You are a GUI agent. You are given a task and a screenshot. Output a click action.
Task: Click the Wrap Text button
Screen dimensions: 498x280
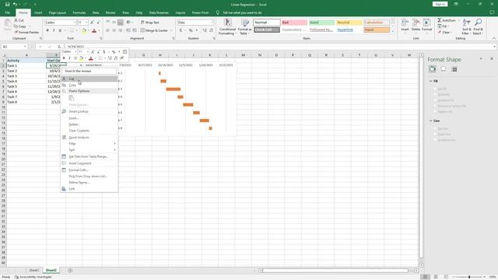[150, 23]
